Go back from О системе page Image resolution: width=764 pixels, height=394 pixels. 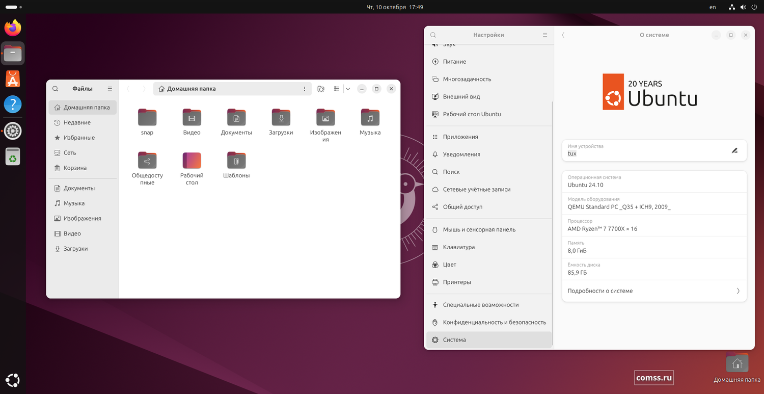click(x=563, y=35)
